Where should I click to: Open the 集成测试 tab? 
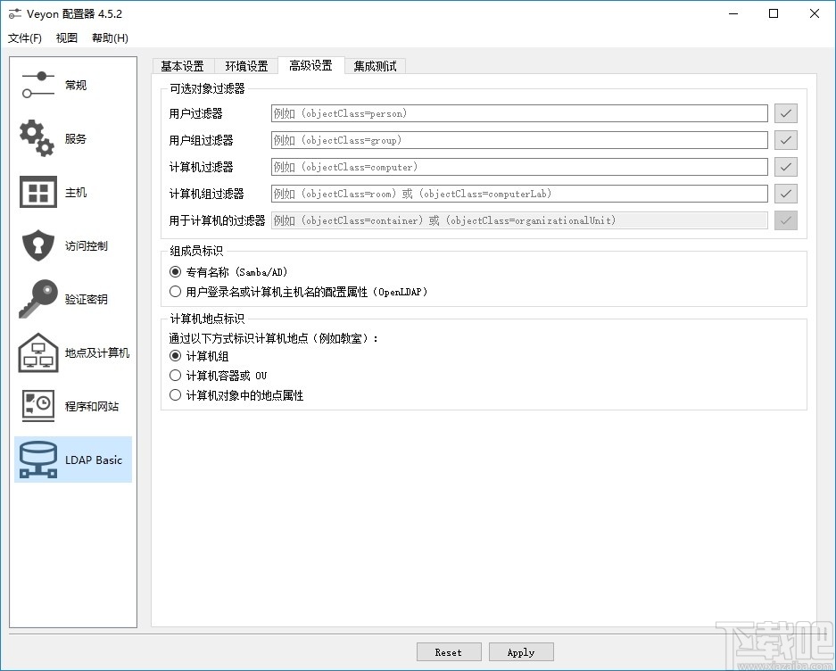tap(375, 65)
